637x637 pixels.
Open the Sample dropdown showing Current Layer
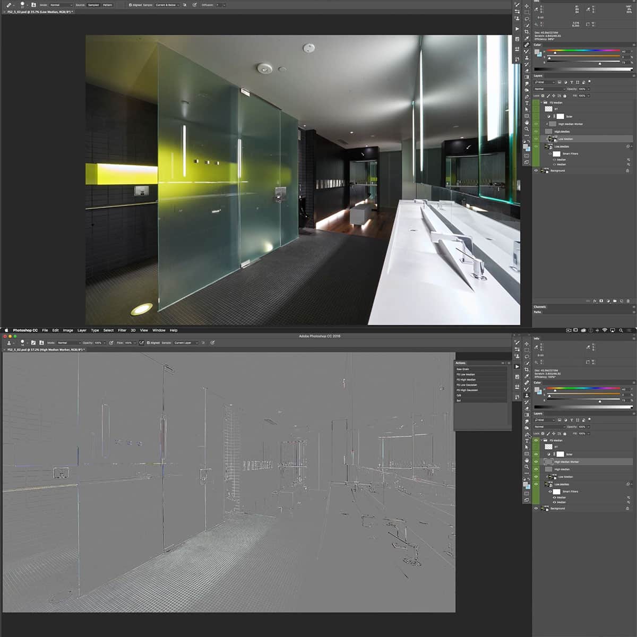[x=185, y=343]
